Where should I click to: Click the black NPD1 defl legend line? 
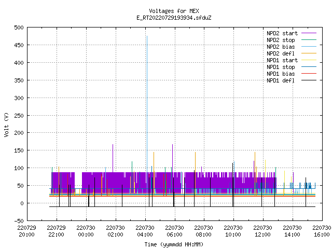pyautogui.click(x=309, y=80)
